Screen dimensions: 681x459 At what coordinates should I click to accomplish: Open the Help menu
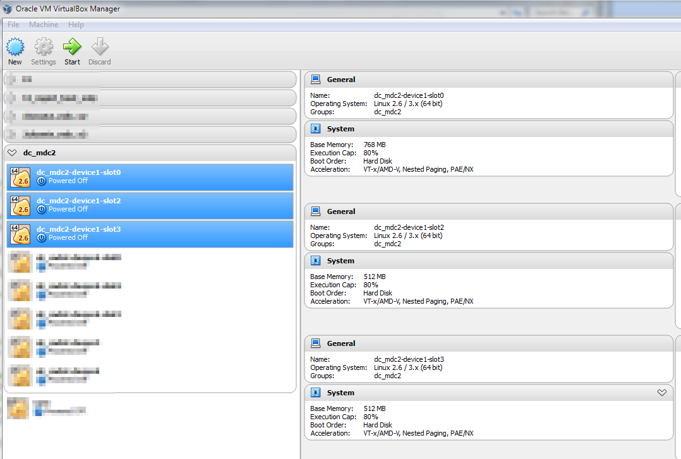[76, 25]
